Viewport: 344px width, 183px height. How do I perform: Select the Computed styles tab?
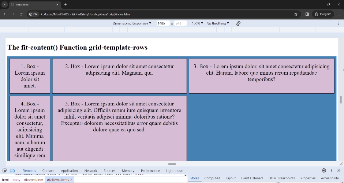pos(212,178)
